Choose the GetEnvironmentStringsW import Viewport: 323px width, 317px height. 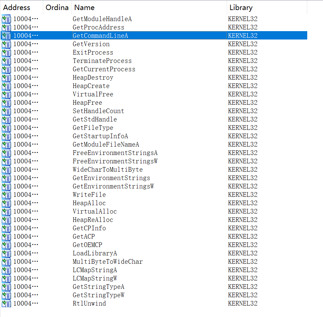(x=113, y=186)
